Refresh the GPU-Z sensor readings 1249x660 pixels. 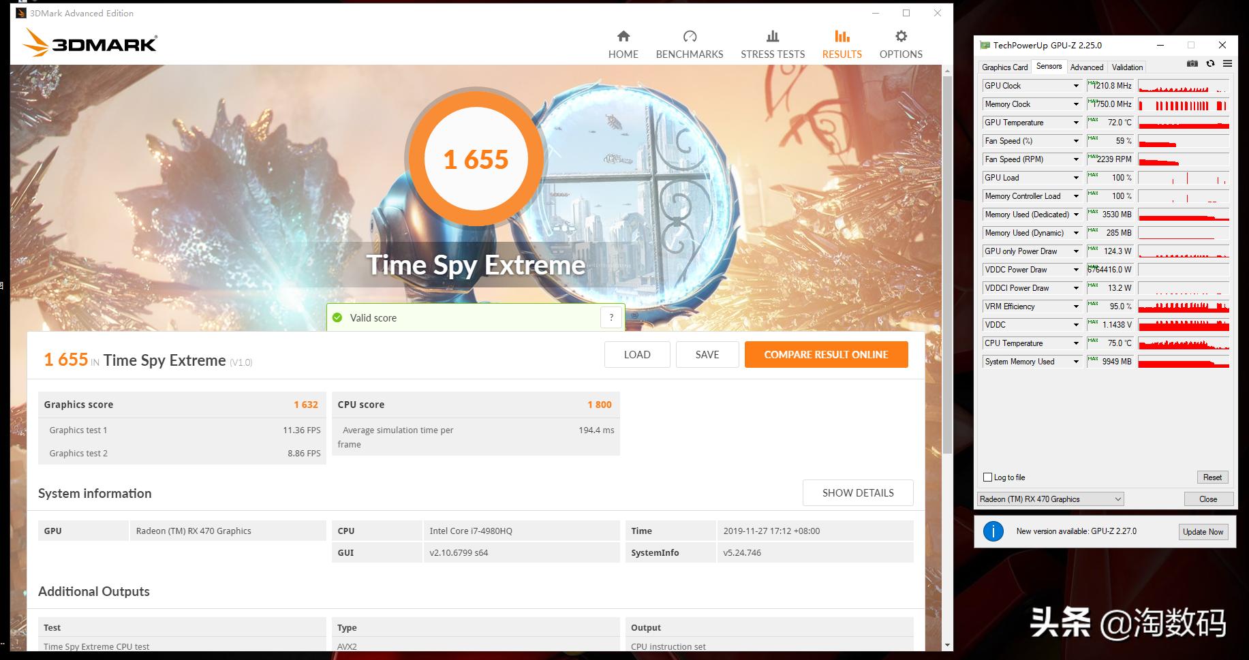pyautogui.click(x=1210, y=63)
